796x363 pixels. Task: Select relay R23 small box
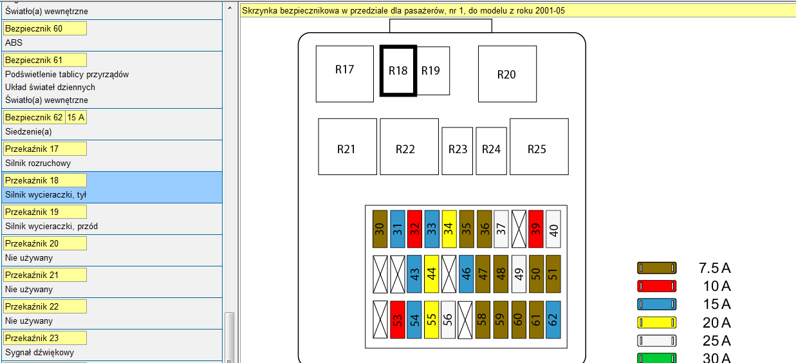[457, 151]
